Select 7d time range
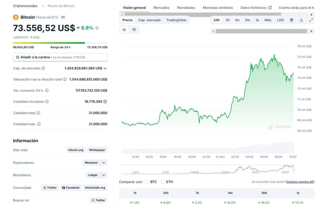Image resolution: width=329 pixels, height=204 pixels. pos(227,20)
